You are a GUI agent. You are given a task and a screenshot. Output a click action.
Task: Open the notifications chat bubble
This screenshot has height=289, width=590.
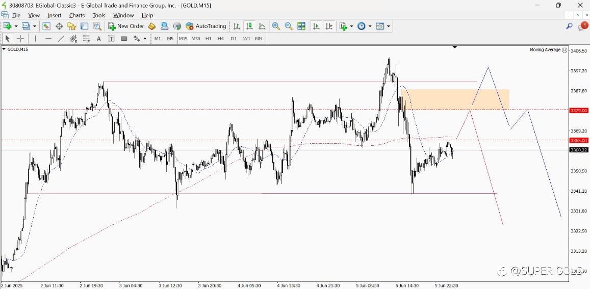click(582, 27)
